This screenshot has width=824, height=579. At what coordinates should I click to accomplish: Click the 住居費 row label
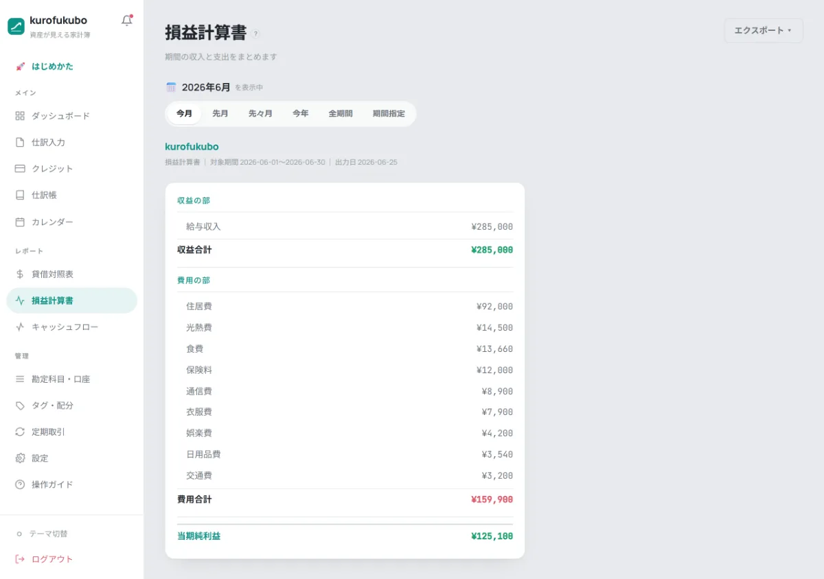(x=199, y=307)
